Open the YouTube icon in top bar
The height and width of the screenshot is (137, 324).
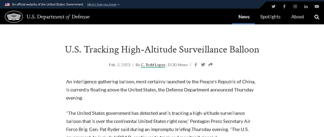tap(317, 6)
